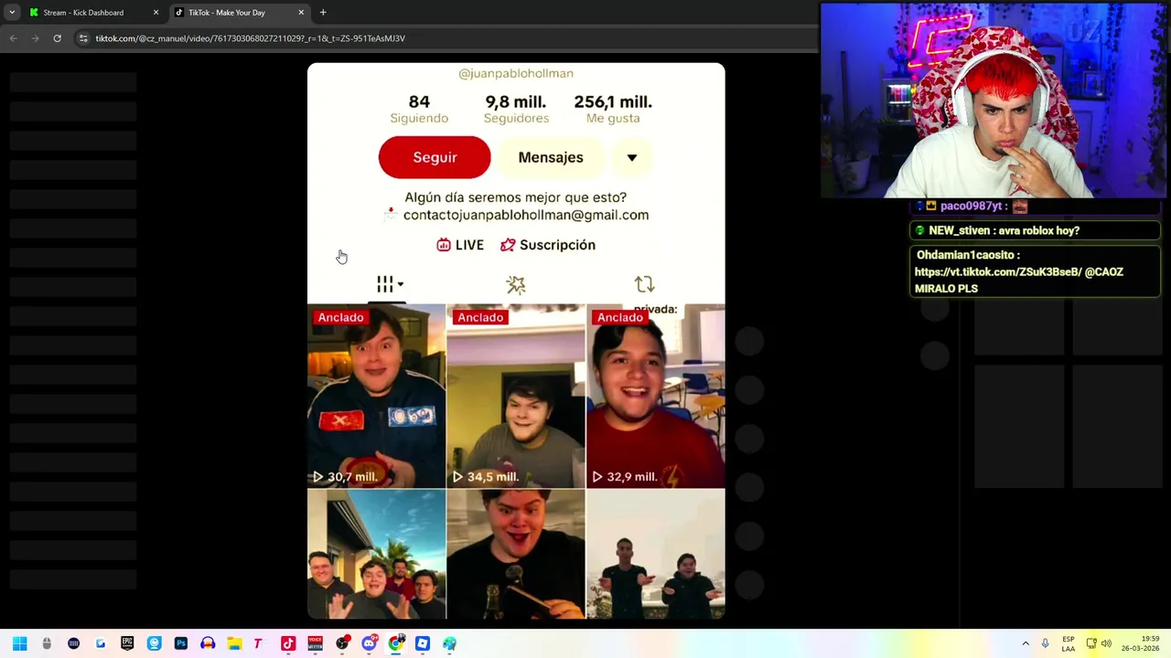The width and height of the screenshot is (1171, 658).
Task: Open the Suscripción option
Action: coord(548,245)
